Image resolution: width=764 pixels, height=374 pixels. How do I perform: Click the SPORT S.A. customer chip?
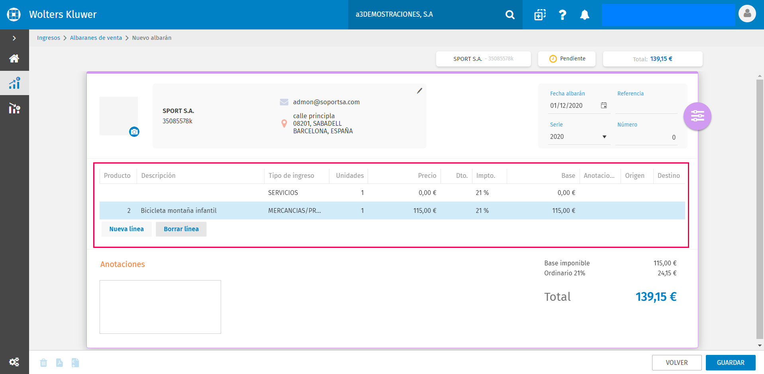(484, 59)
